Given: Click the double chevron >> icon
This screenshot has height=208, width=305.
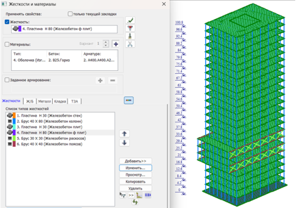Looking at the screenshot, I should click(x=131, y=195).
